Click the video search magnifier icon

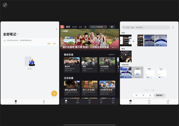pyautogui.click(x=105, y=27)
